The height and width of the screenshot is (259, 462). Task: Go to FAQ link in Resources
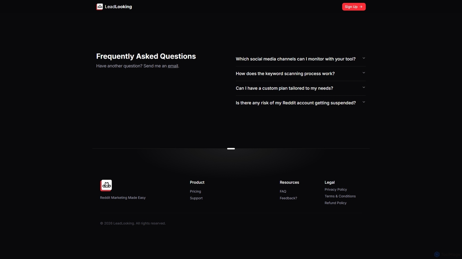(x=283, y=191)
